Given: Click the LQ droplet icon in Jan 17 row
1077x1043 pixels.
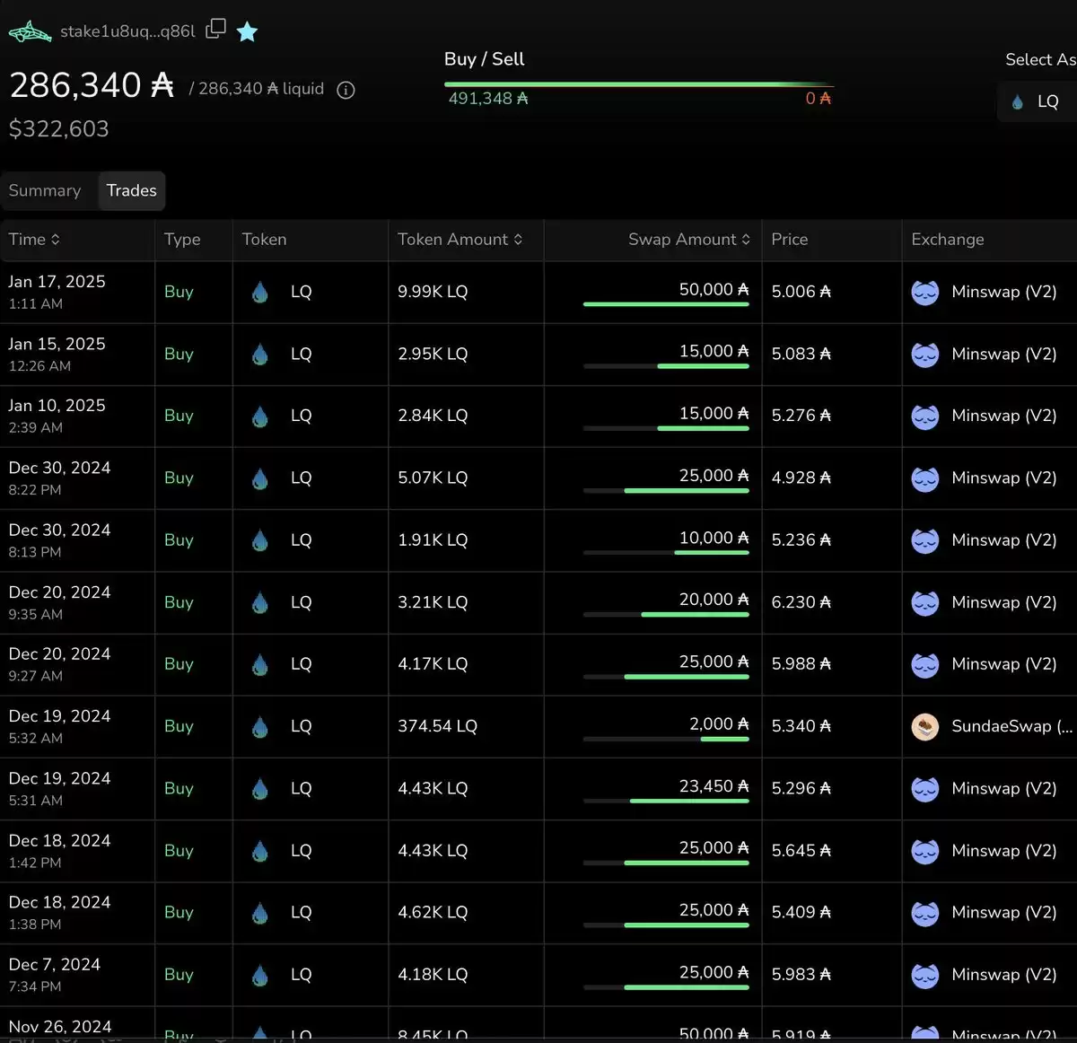Looking at the screenshot, I should tap(260, 293).
